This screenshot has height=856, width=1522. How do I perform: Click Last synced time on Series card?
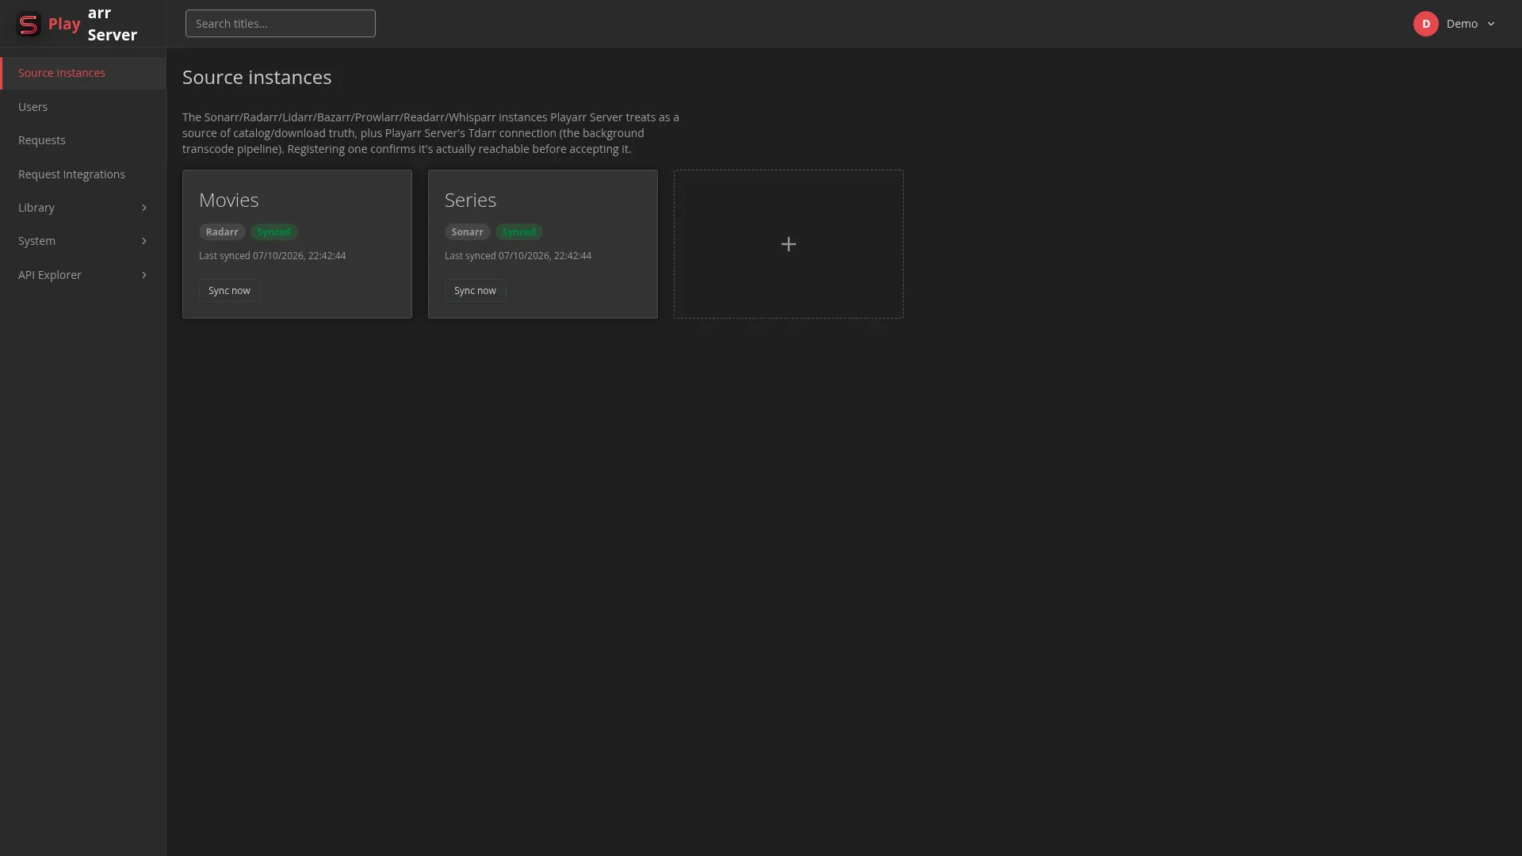518,256
